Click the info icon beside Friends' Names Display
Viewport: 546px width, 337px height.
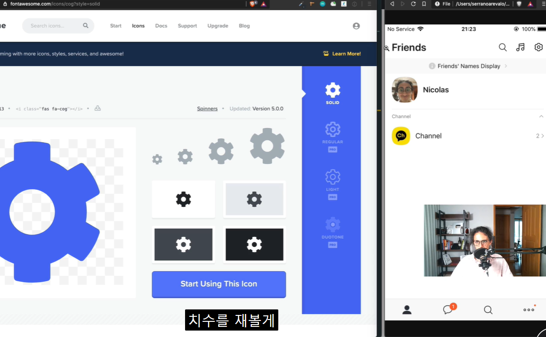pyautogui.click(x=432, y=66)
